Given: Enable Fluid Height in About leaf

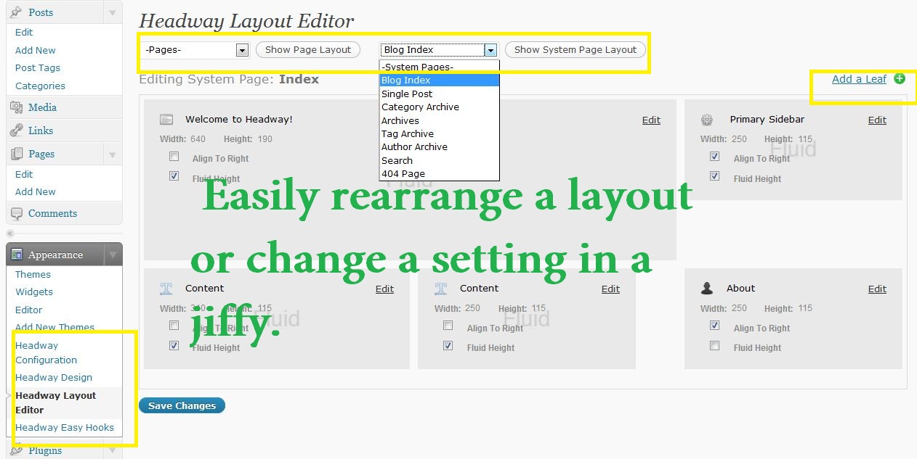Looking at the screenshot, I should 714,345.
